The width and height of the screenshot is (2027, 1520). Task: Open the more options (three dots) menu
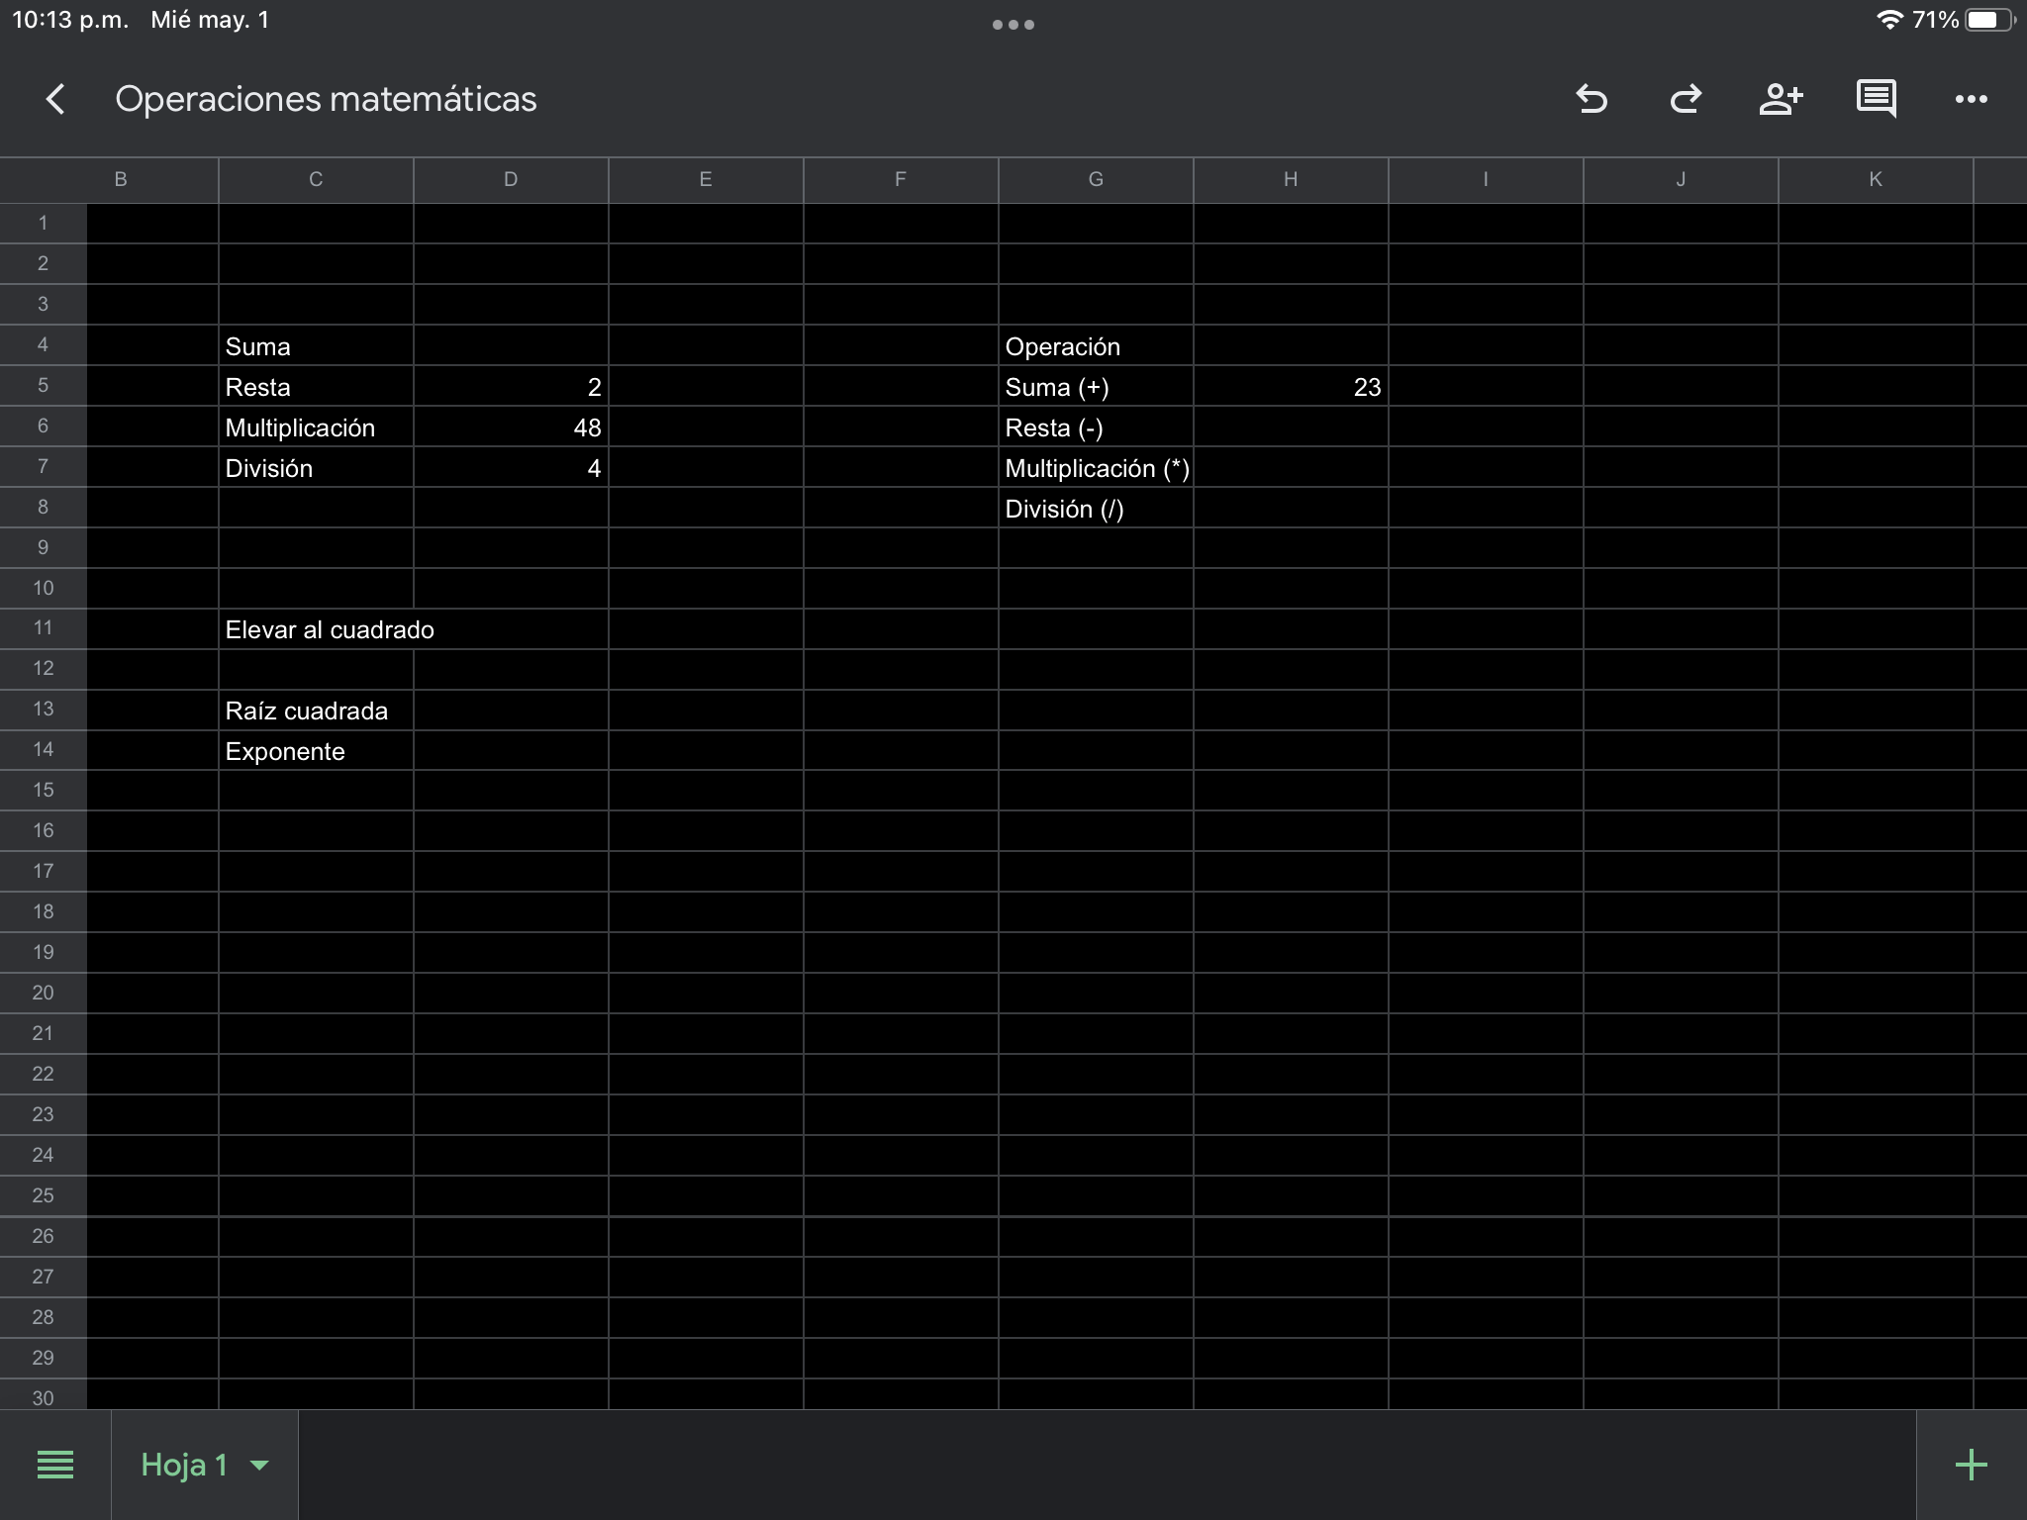coord(1971,99)
